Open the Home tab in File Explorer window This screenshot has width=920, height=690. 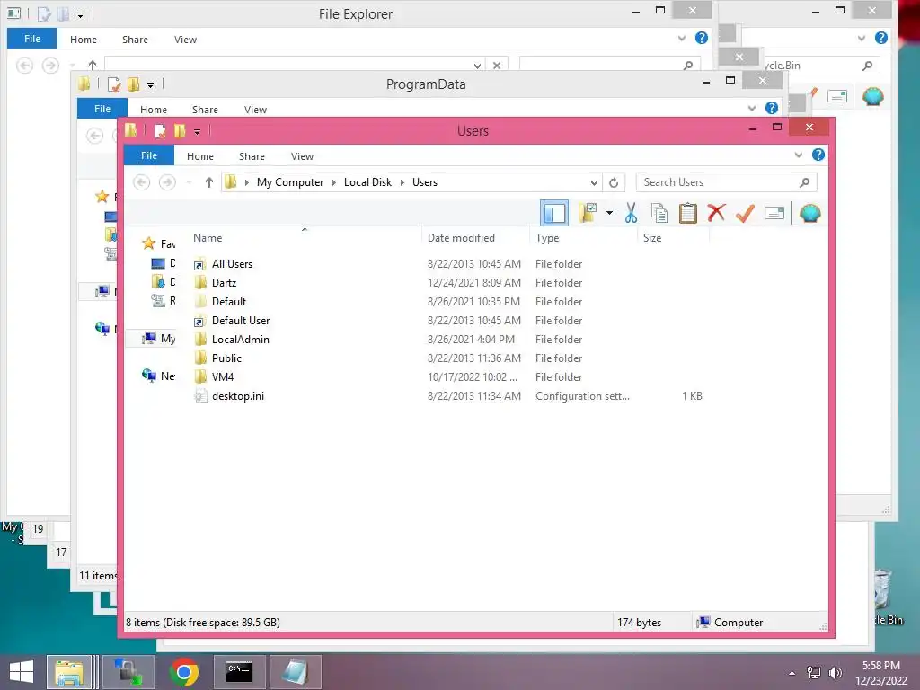(x=84, y=40)
